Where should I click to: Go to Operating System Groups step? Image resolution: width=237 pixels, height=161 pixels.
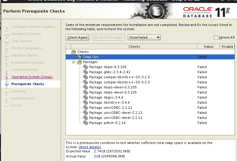[x=32, y=77]
